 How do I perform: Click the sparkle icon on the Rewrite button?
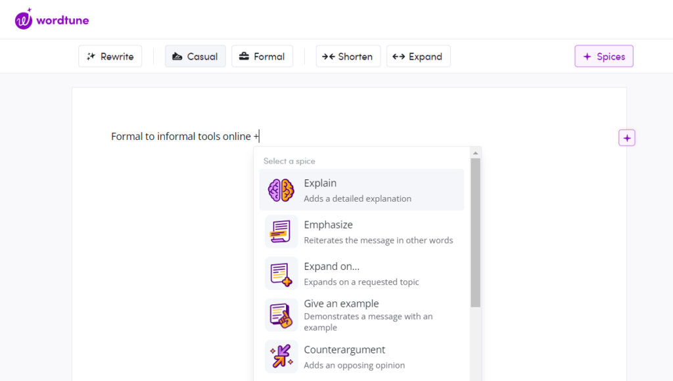point(91,56)
